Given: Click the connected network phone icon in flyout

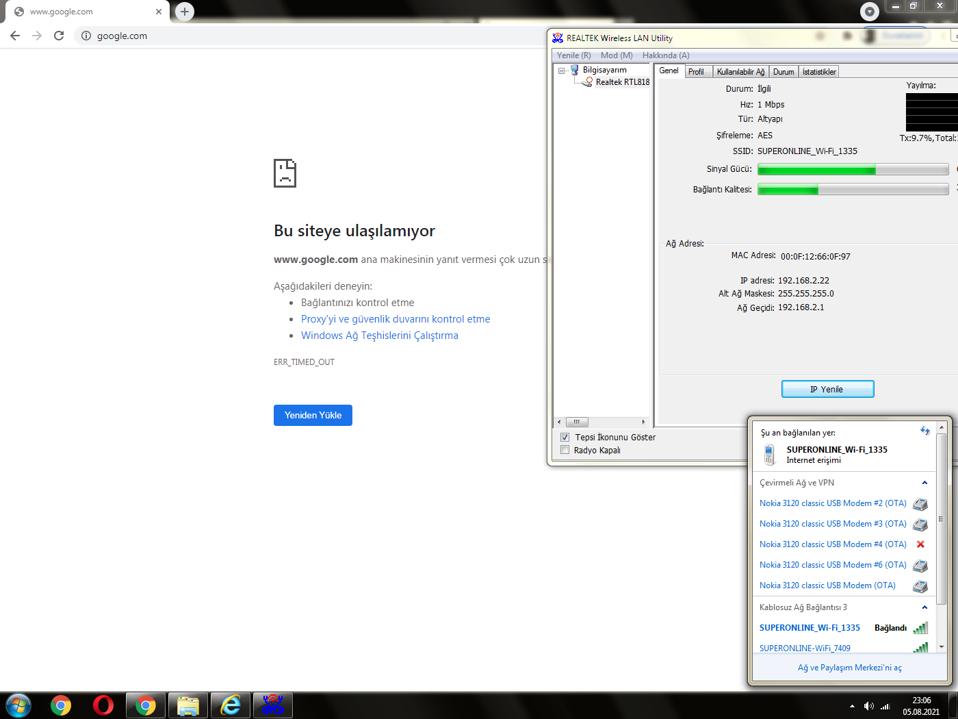Looking at the screenshot, I should 770,454.
